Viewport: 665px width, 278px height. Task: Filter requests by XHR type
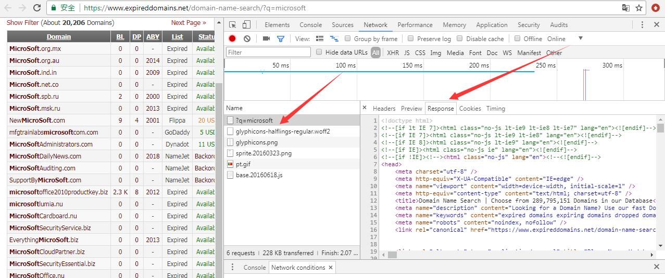click(x=393, y=52)
